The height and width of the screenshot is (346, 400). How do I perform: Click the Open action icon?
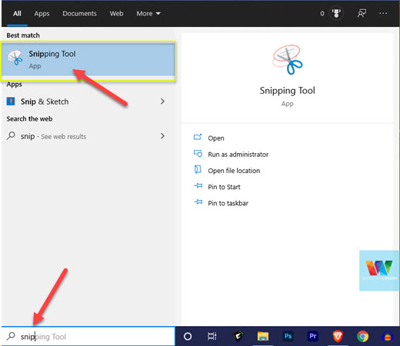[198, 137]
